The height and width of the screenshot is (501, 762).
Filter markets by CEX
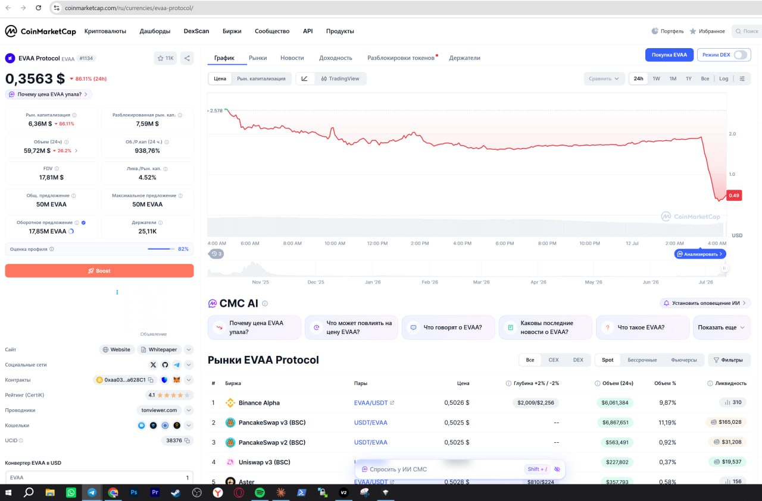pyautogui.click(x=554, y=360)
